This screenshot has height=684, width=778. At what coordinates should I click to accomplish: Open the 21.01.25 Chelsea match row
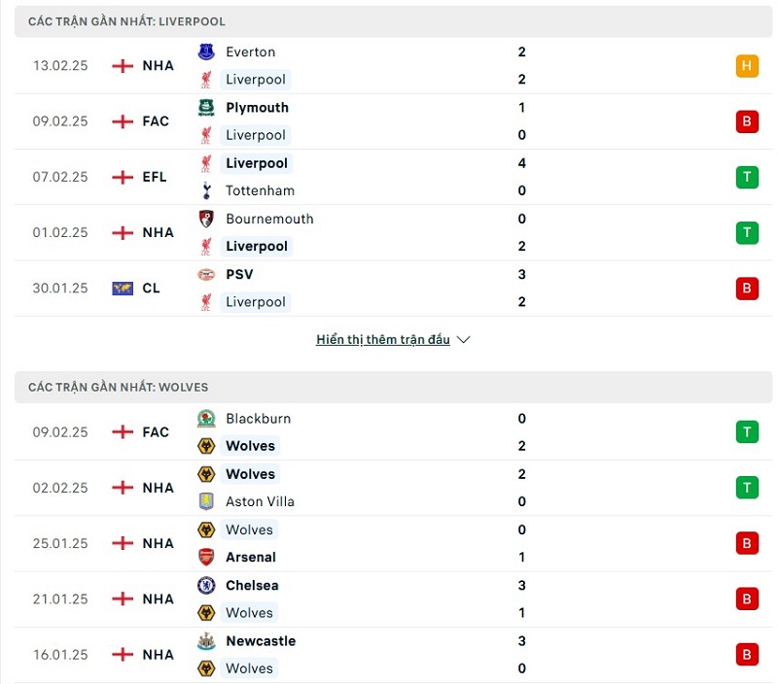[389, 599]
